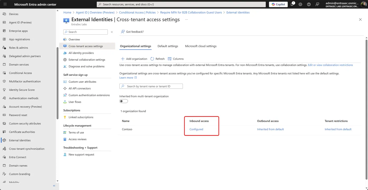368x190 pixels.
Task: Click the Refresh circular arrow icon
Action: click(x=152, y=59)
